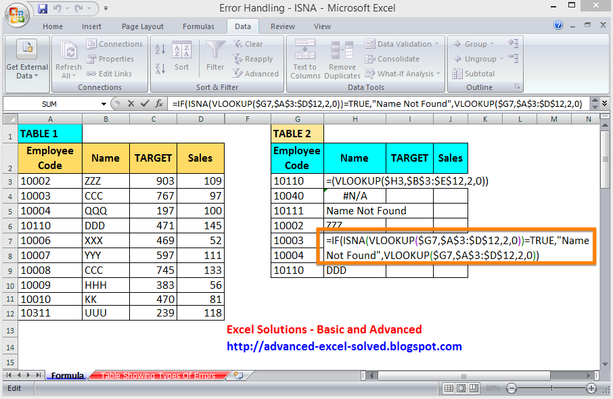Open Customize Quick Access Toolbar arrow
Image resolution: width=613 pixels, height=399 pixels.
tap(106, 8)
